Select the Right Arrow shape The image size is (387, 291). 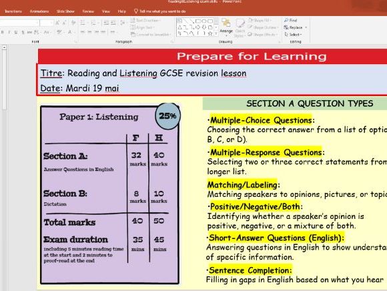tap(198, 27)
